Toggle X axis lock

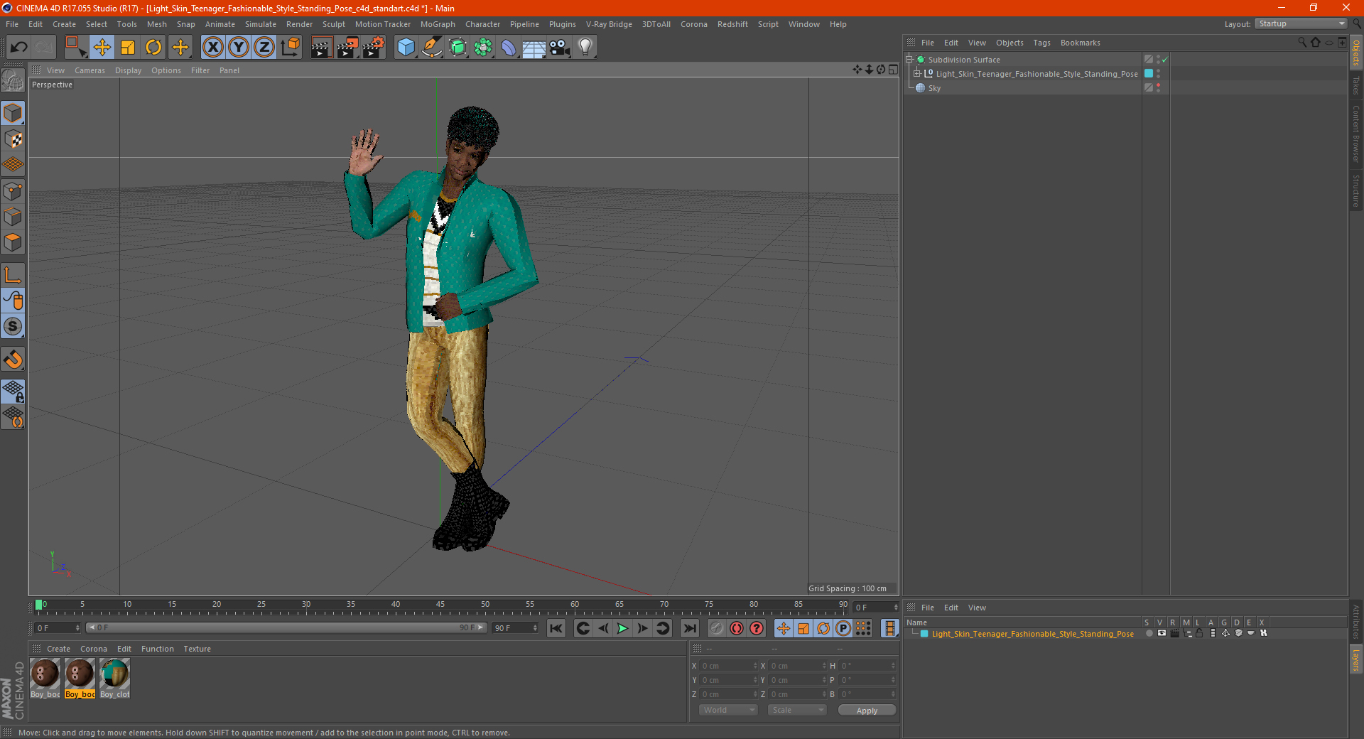pyautogui.click(x=213, y=48)
